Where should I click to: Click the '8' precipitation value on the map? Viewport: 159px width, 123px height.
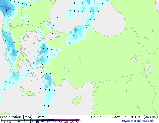click(x=1, y=7)
